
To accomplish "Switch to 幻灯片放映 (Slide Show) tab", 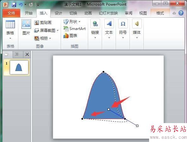I will tap(108, 13).
